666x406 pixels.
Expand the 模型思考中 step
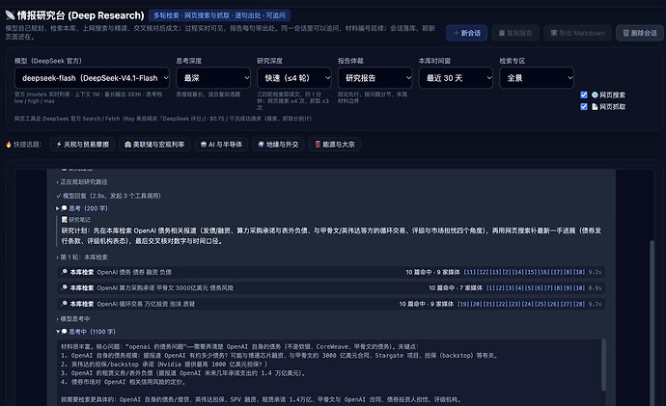pyautogui.click(x=72, y=318)
